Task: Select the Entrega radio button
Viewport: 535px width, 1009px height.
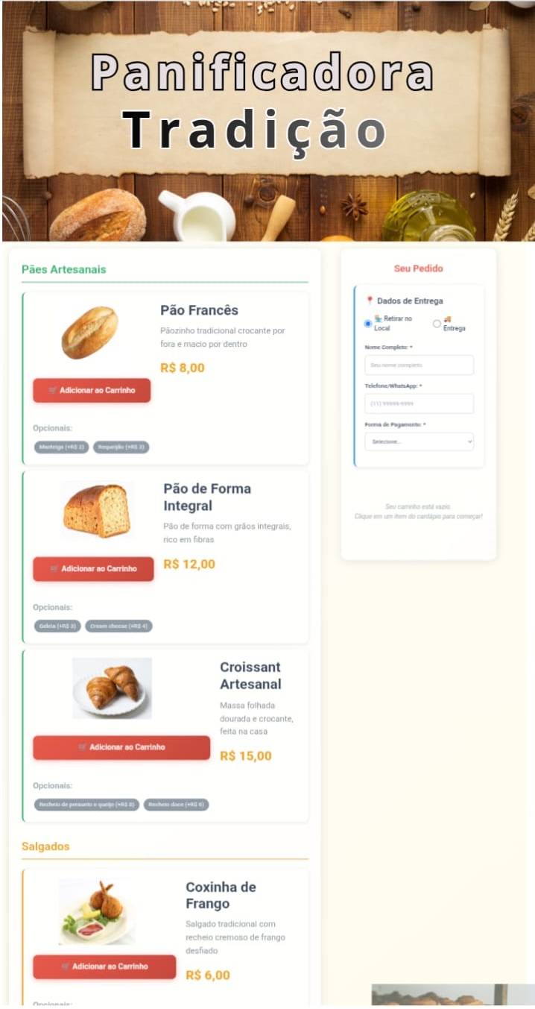Action: pyautogui.click(x=437, y=324)
